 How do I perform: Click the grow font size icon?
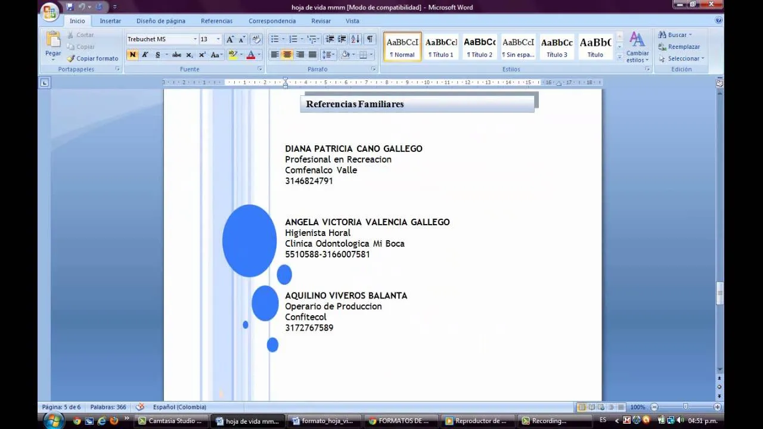(x=230, y=39)
